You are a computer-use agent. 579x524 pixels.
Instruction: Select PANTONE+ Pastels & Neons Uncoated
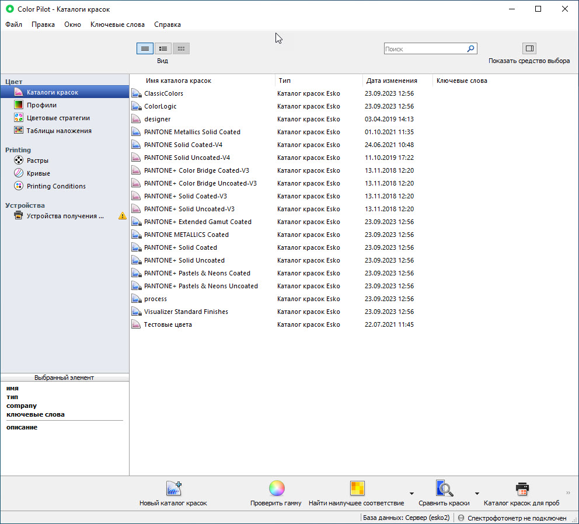pyautogui.click(x=354, y=286)
